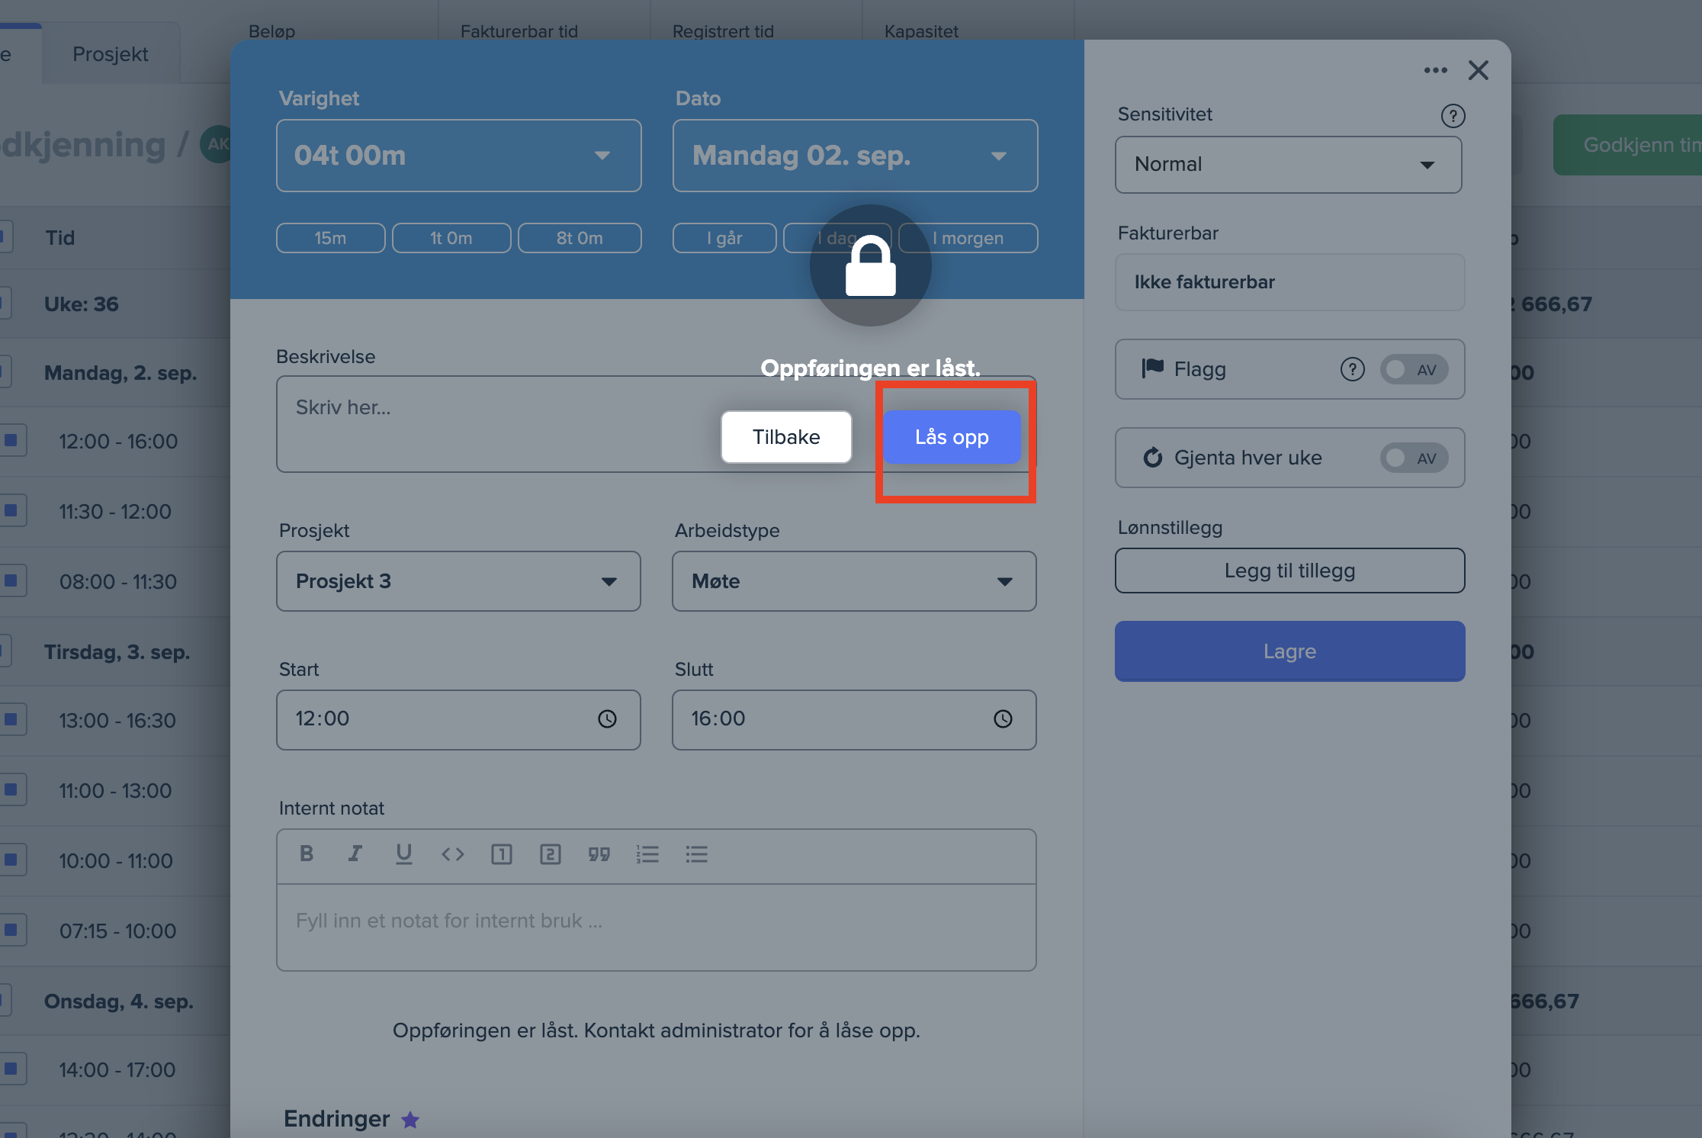Check the 12:00 - 16:00 row checkbox
The height and width of the screenshot is (1138, 1702).
tap(11, 440)
